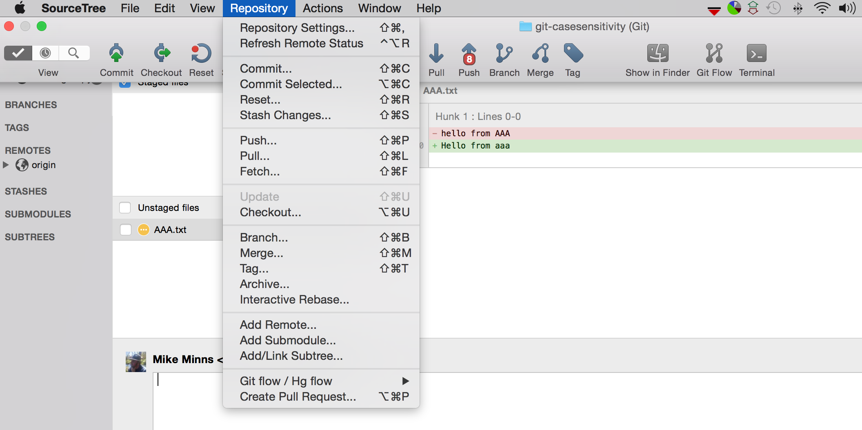This screenshot has height=430, width=862.
Task: Choose Commit... from Repository menu
Action: [x=321, y=69]
